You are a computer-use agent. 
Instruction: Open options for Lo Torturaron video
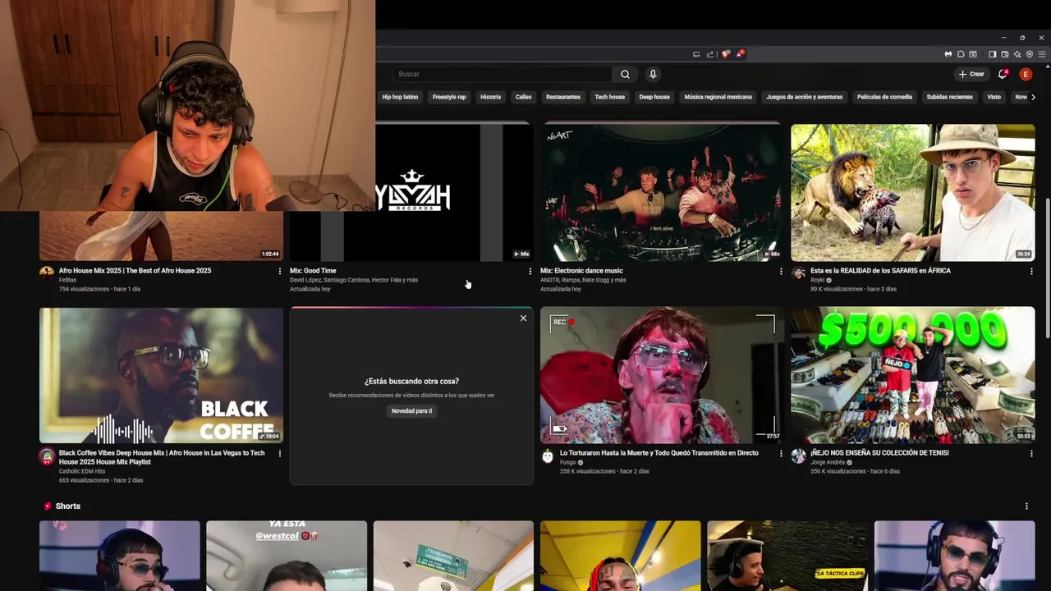pos(780,453)
